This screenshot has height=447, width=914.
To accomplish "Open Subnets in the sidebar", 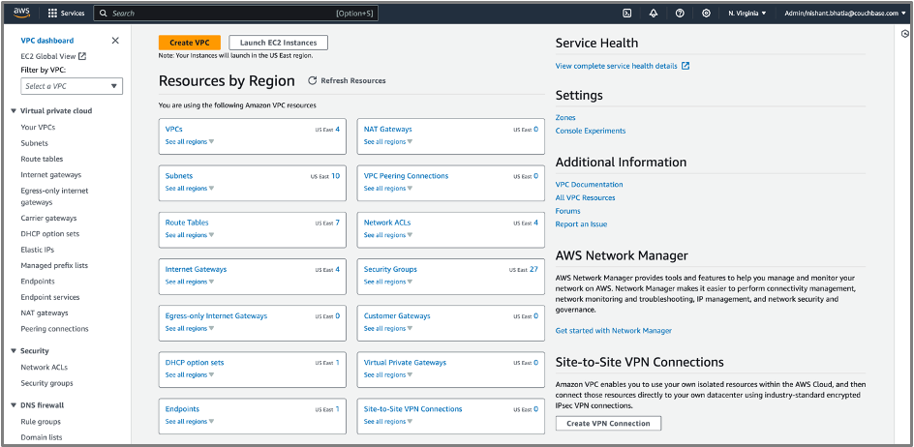I will 35,143.
